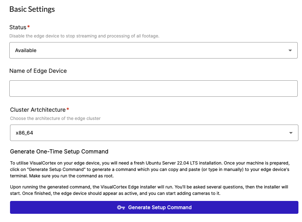Select the x86_64 value text
The image size is (302, 222).
(25, 133)
